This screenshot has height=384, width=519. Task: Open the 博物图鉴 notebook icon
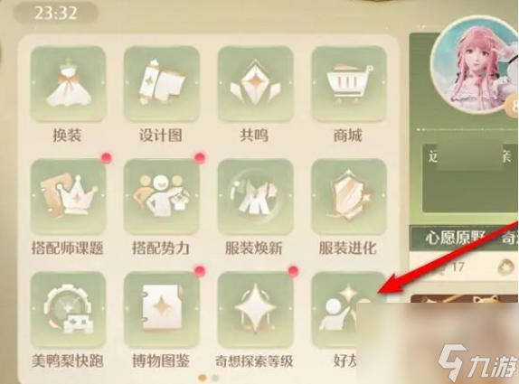pos(162,309)
